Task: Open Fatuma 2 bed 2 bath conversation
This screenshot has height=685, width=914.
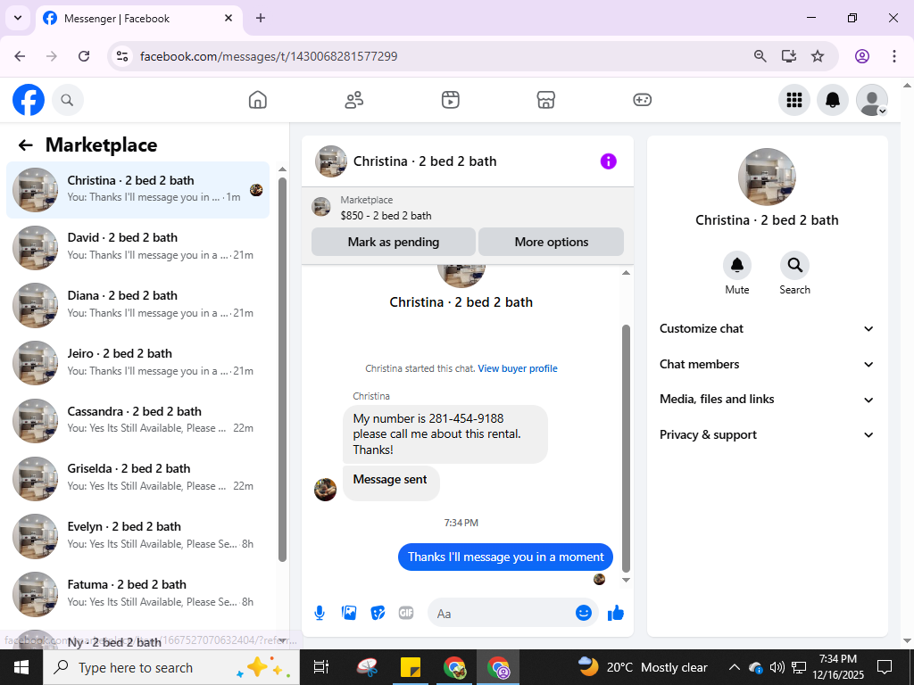Action: 137,593
